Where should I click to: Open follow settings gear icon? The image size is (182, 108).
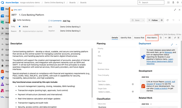[162, 20]
